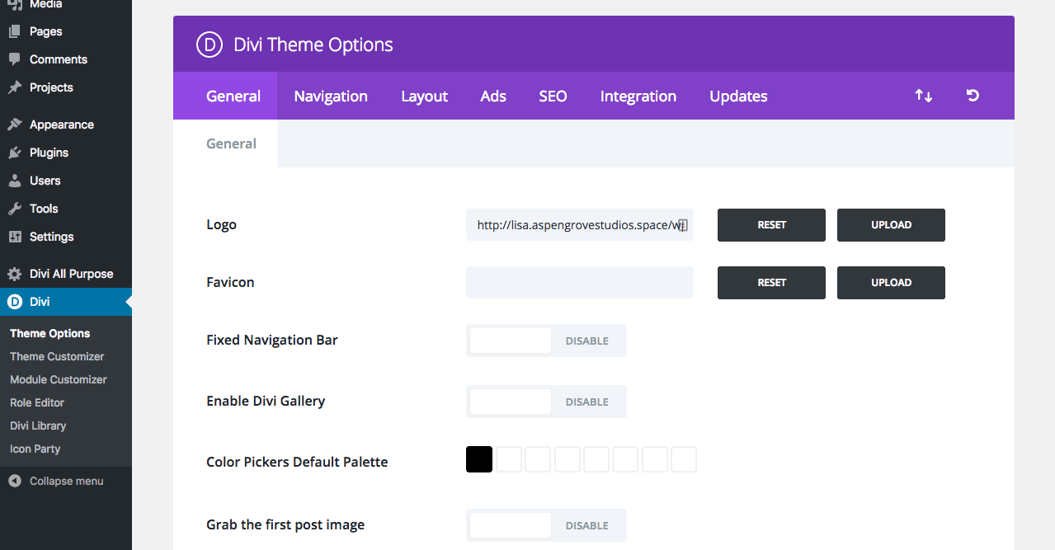Click the Collapse menu arrow icon
This screenshot has height=550, width=1055.
[15, 481]
